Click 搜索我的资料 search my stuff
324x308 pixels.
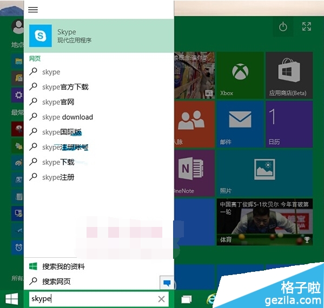tap(99, 266)
